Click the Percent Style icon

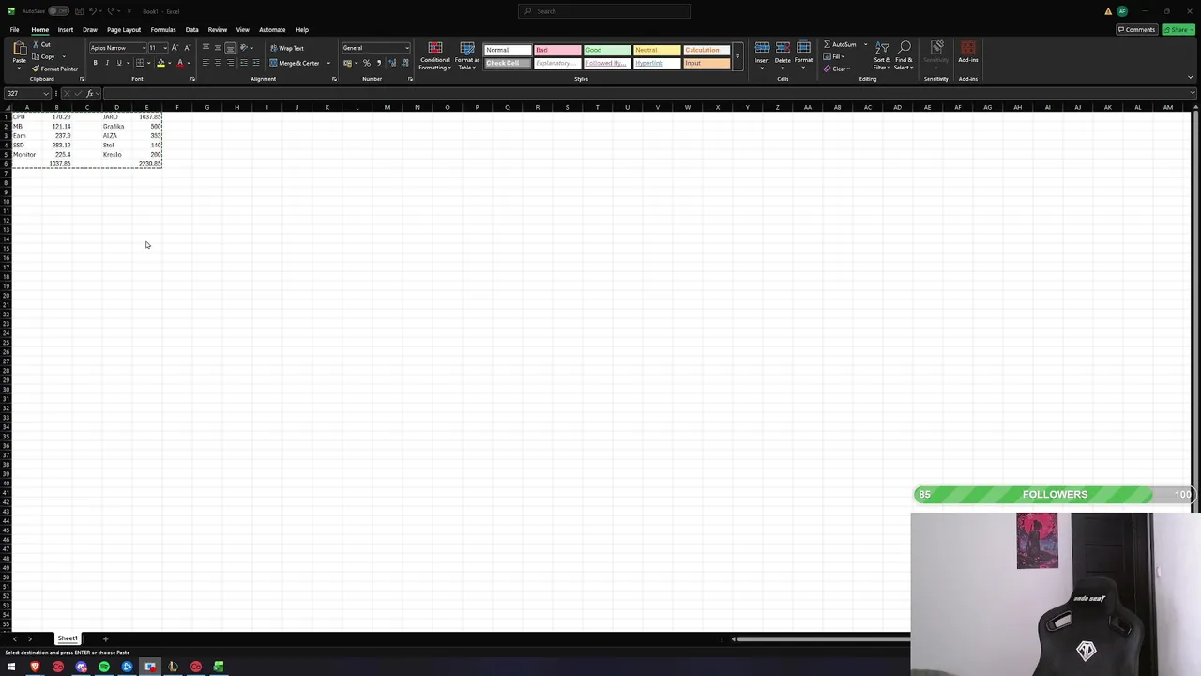367,63
